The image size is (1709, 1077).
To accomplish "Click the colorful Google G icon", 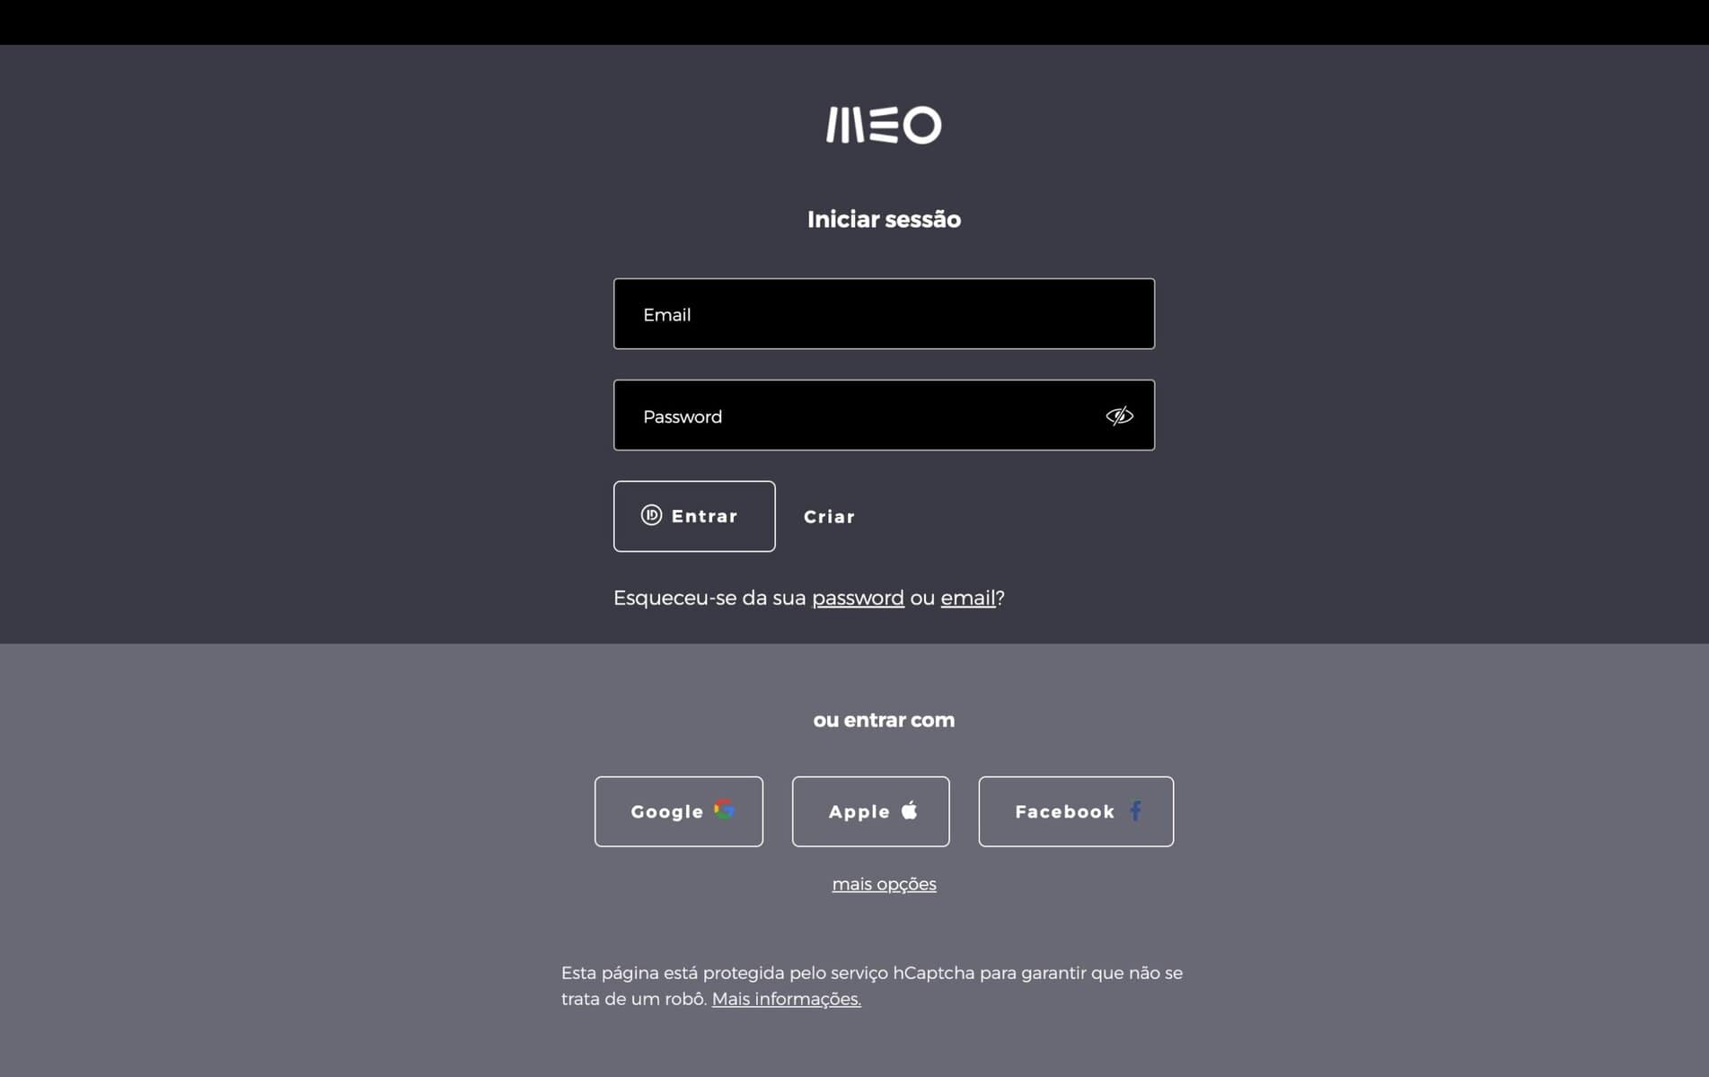I will click(725, 810).
